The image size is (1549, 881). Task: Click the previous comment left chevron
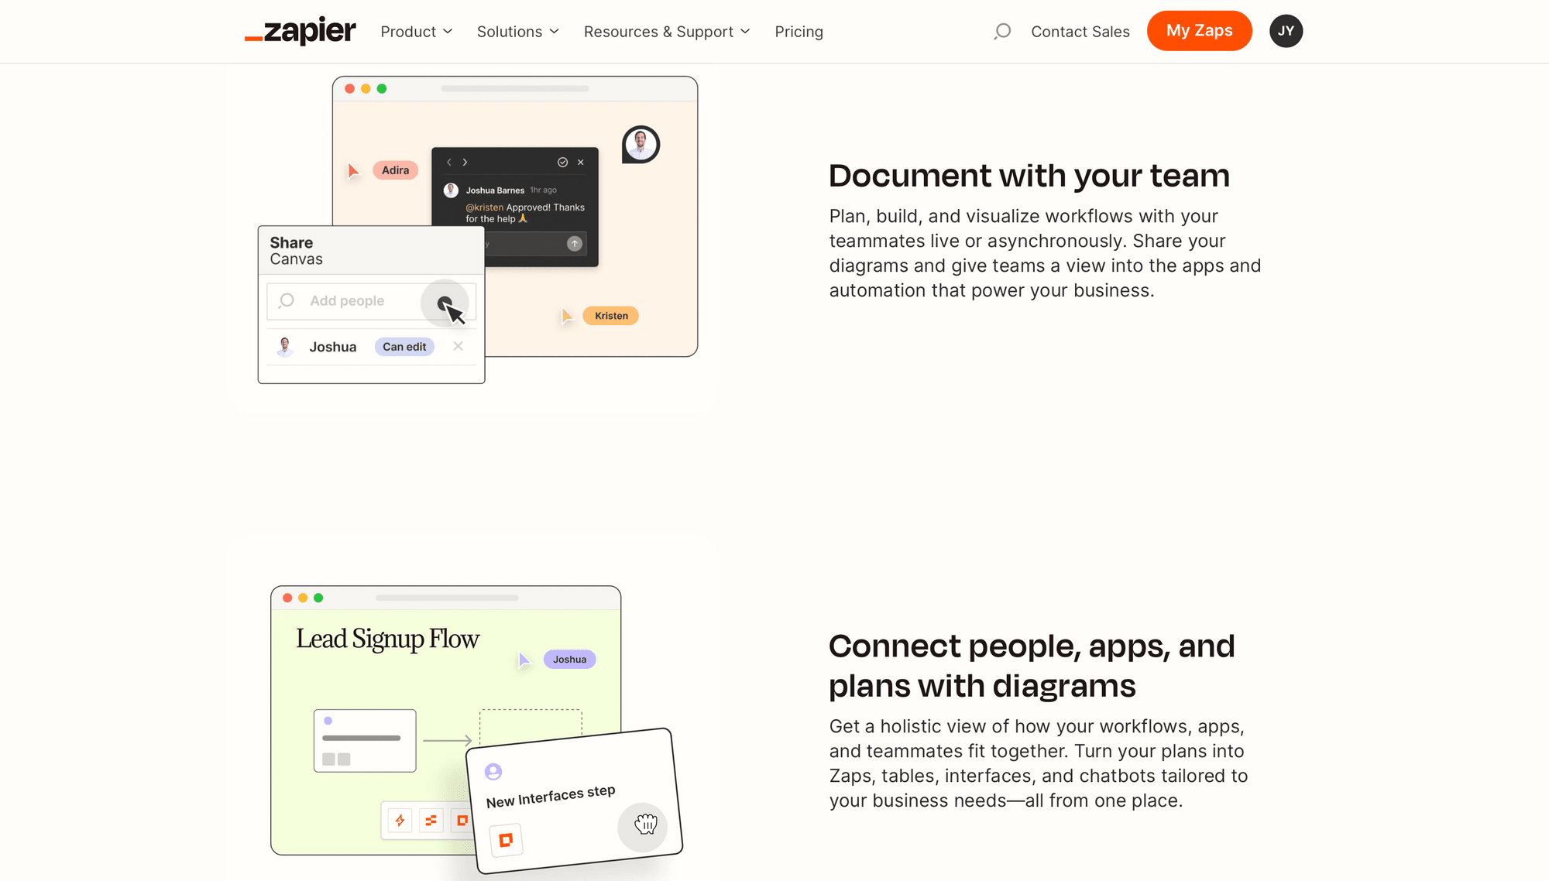[449, 163]
